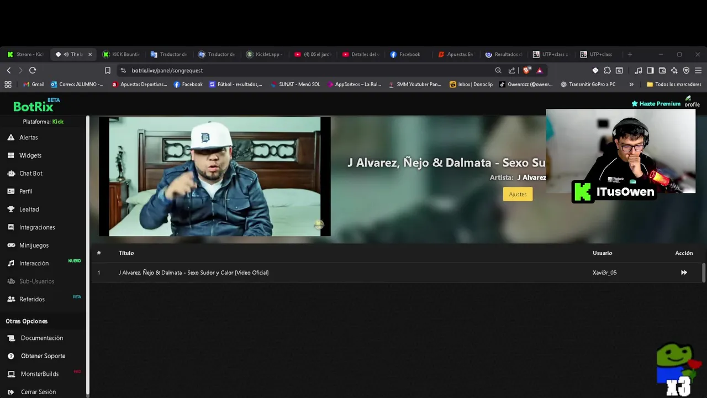Click the browser forward arrow

20,70
